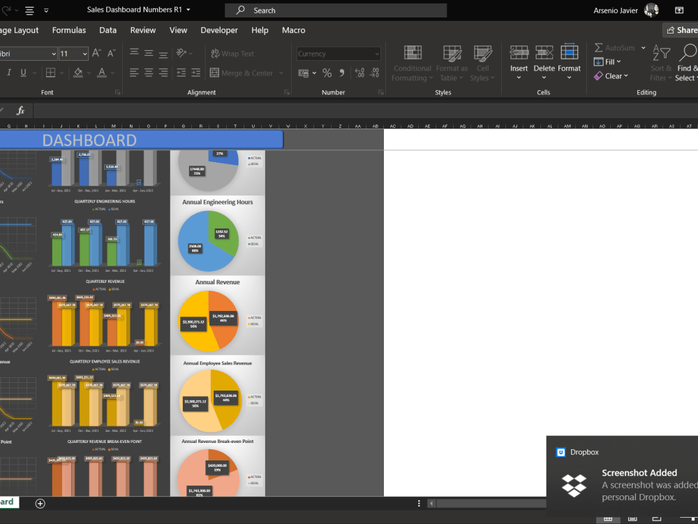The height and width of the screenshot is (524, 698).
Task: Open the Macro menu tab
Action: 293,30
